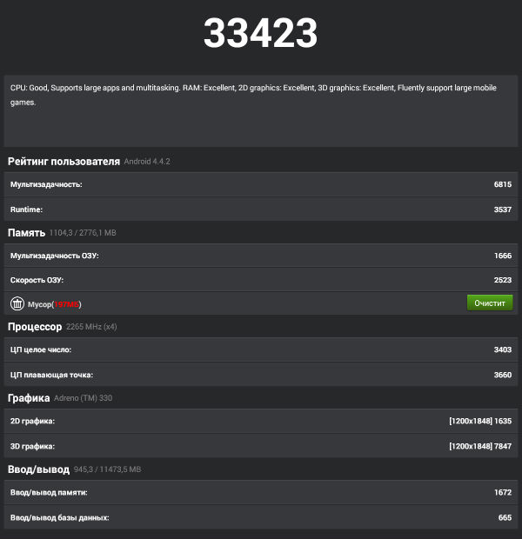Open the Мультизадачность ОЗУ row
The image size is (522, 539).
coord(260,256)
